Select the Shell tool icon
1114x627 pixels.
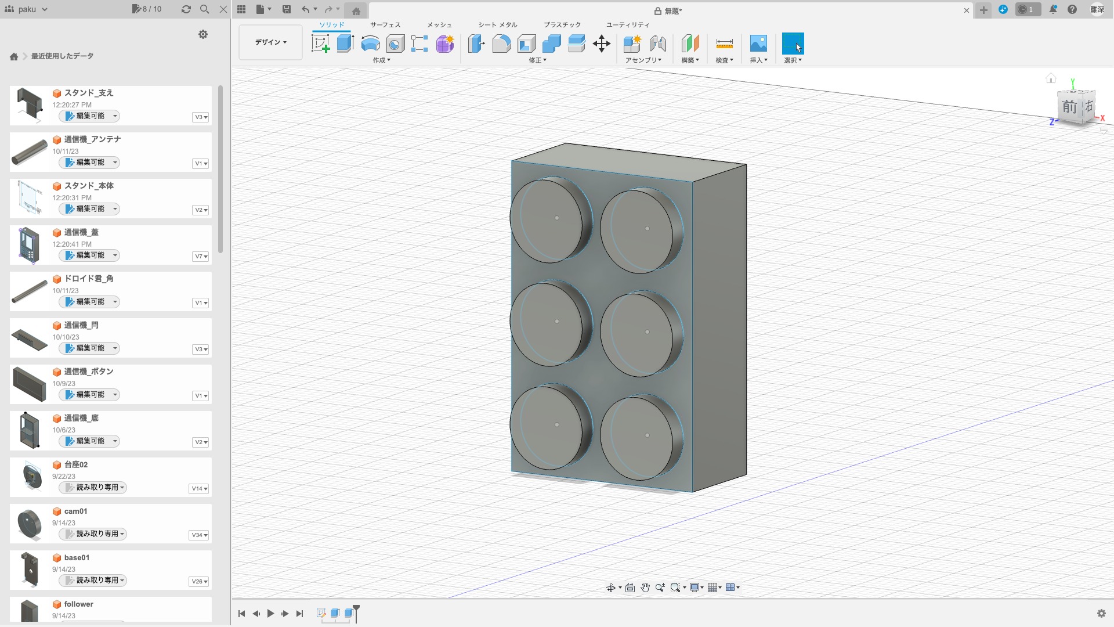coord(526,44)
